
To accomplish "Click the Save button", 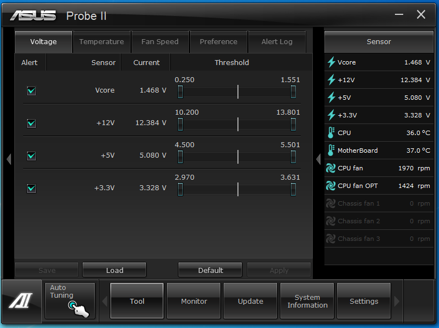I will pos(47,270).
